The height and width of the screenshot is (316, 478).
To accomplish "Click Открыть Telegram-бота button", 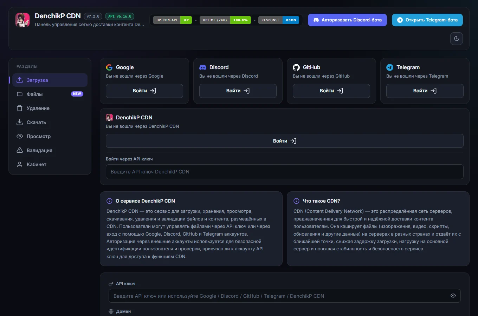I will tap(427, 20).
